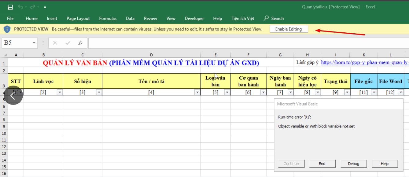Image resolution: width=409 pixels, height=177 pixels.
Task: Click the Insert Function fx icon
Action: click(x=80, y=43)
